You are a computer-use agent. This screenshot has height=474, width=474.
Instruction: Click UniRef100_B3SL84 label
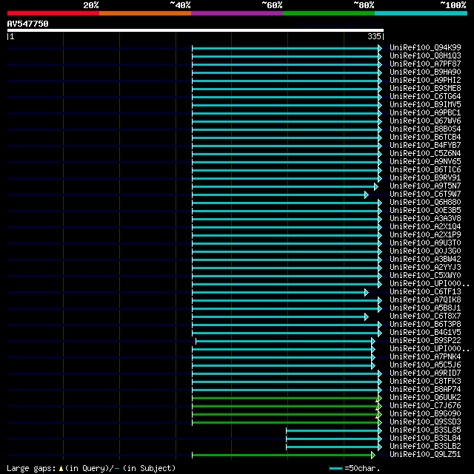(x=425, y=439)
